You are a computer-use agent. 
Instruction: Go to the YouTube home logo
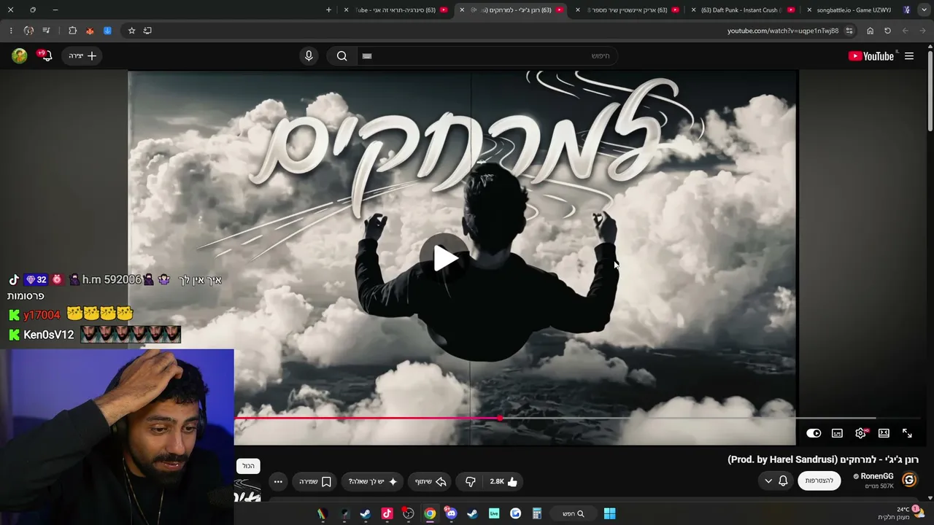point(871,56)
